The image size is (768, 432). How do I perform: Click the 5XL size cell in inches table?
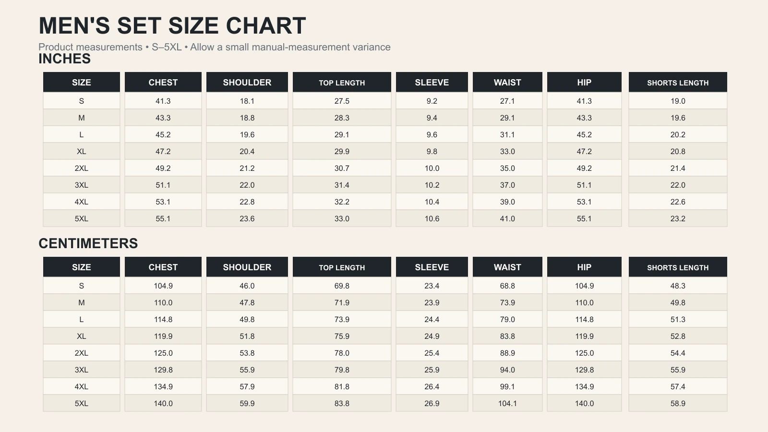coord(82,218)
